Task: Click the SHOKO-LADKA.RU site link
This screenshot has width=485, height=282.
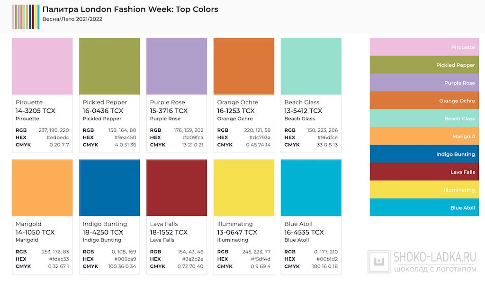Action: [x=435, y=257]
